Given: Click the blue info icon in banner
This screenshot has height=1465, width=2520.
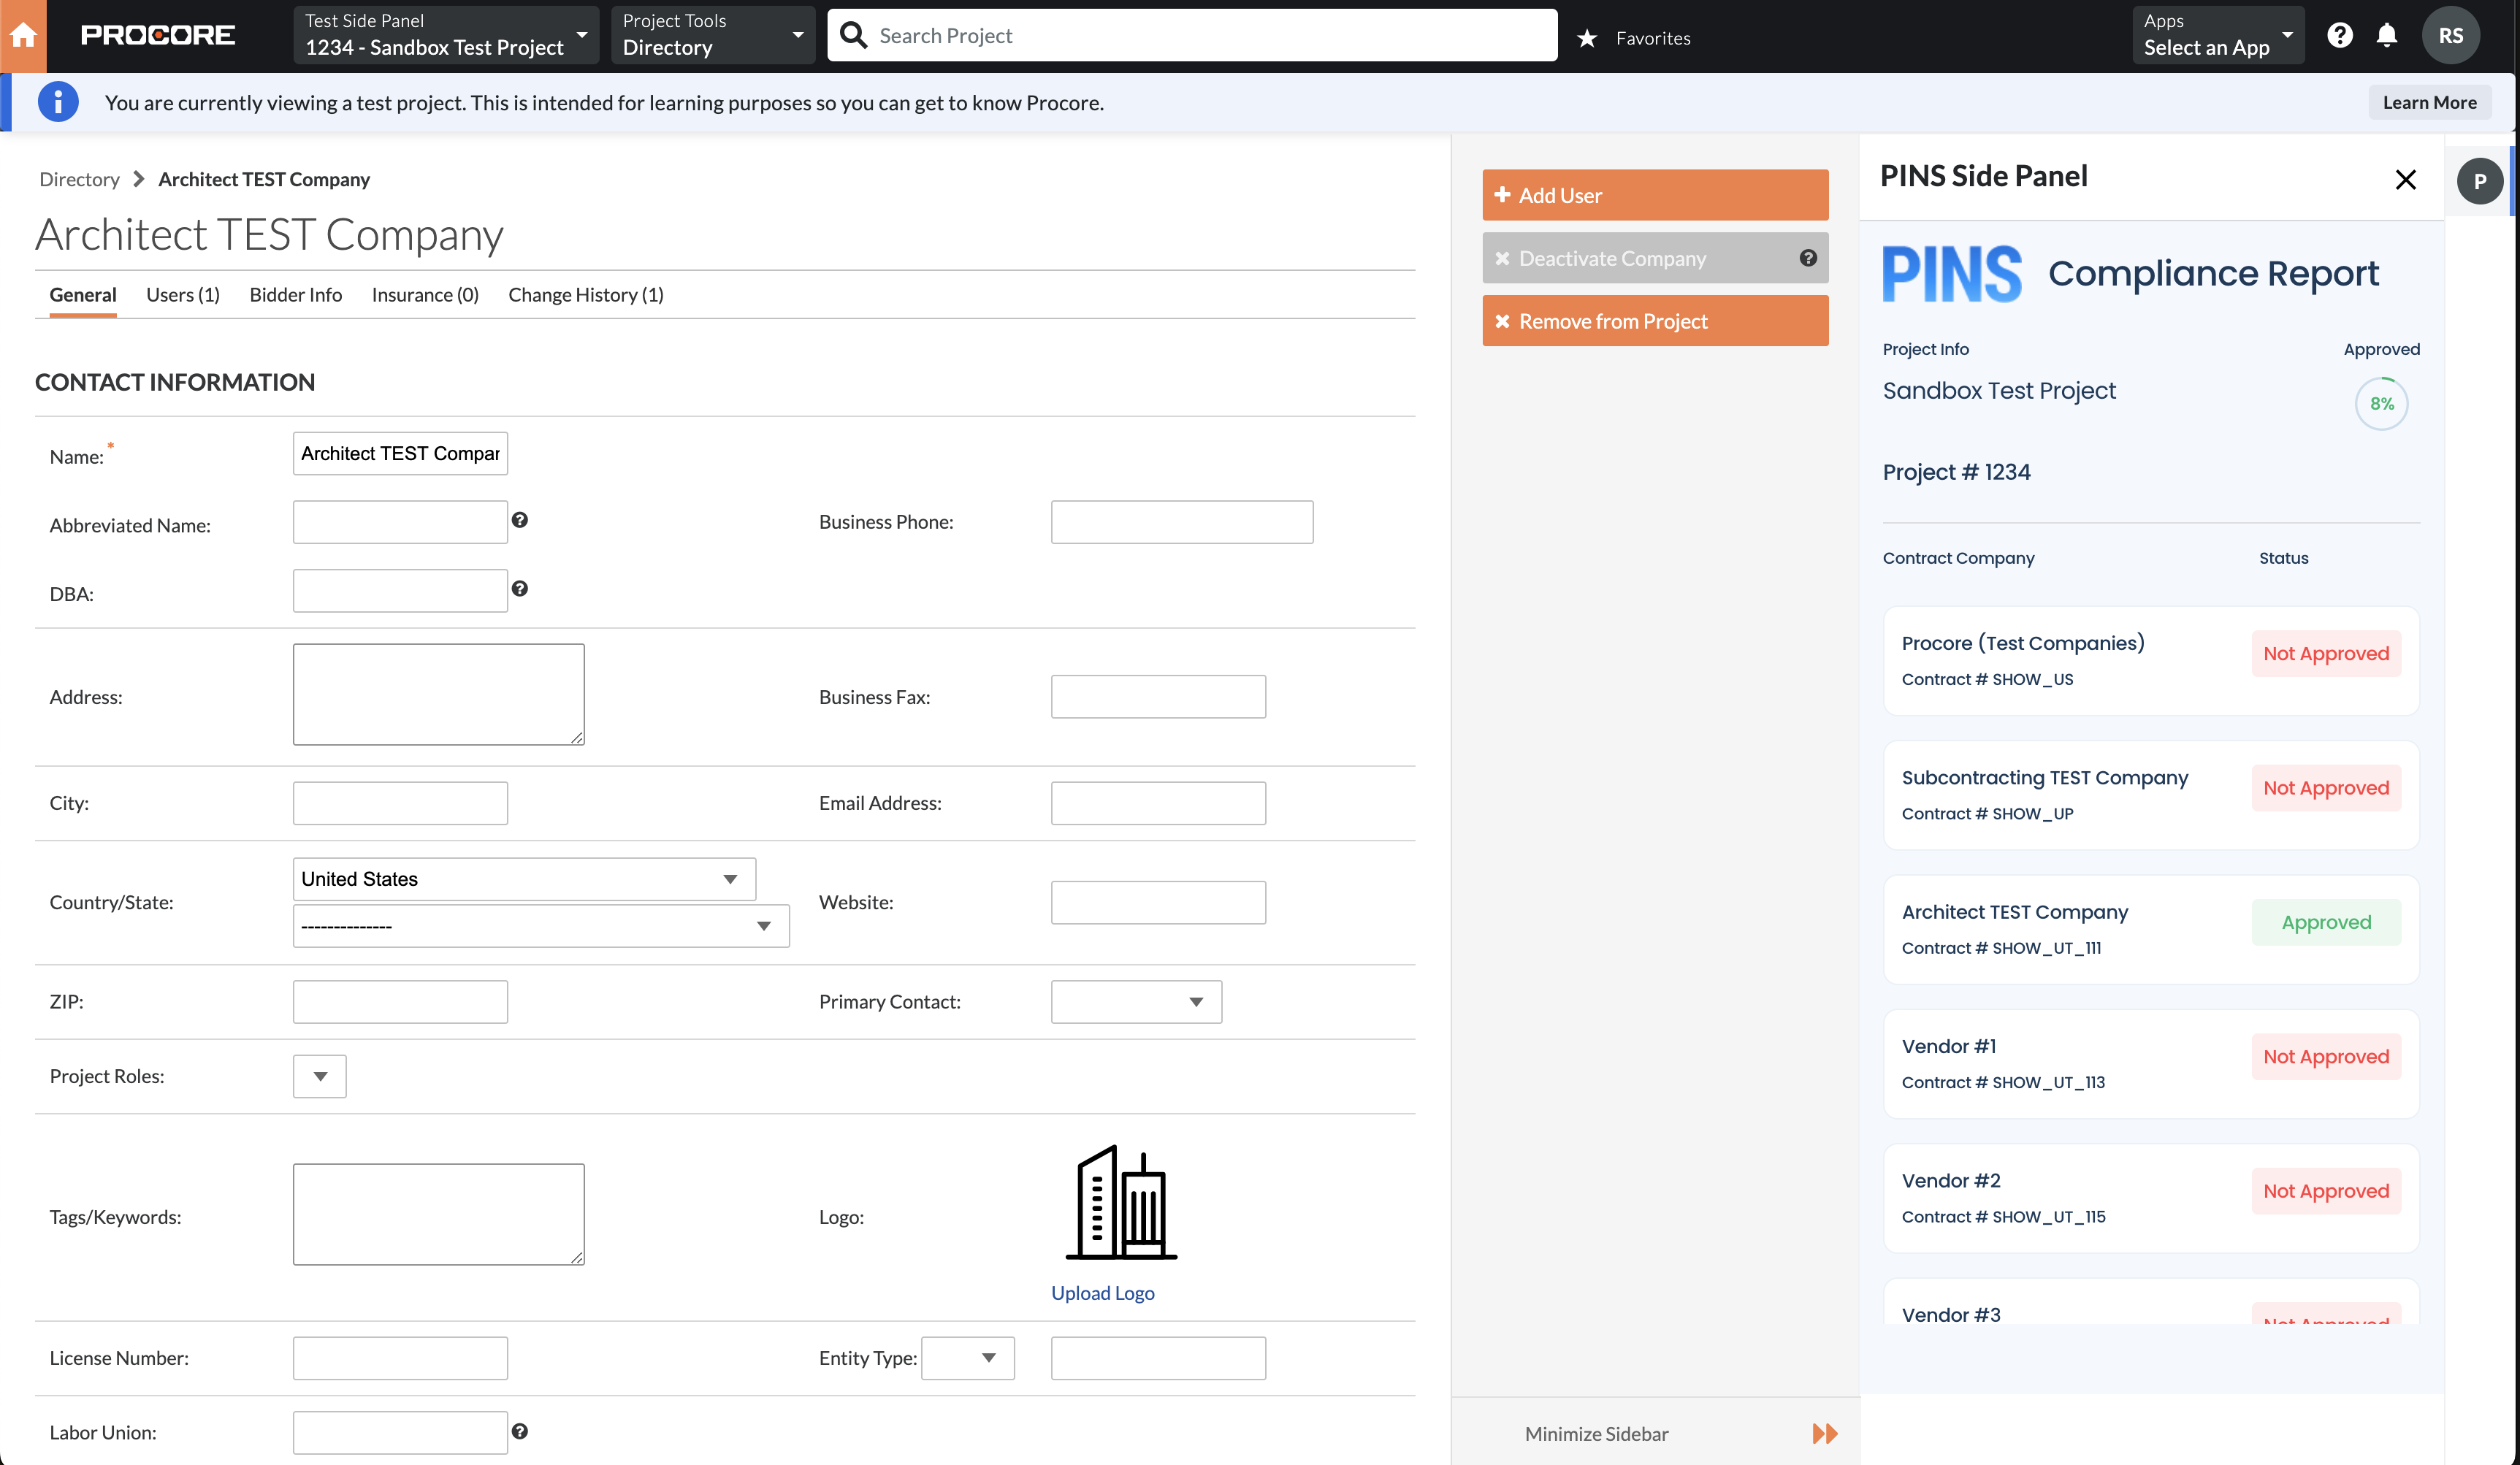Looking at the screenshot, I should (x=58, y=102).
